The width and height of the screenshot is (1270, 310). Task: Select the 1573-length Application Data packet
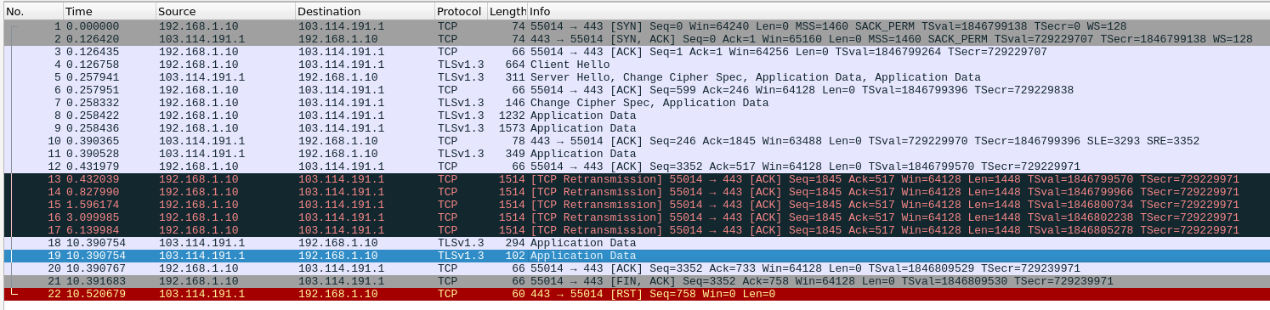click(635, 128)
